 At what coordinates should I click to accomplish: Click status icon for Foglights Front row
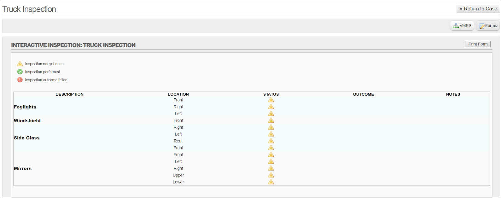click(x=271, y=100)
